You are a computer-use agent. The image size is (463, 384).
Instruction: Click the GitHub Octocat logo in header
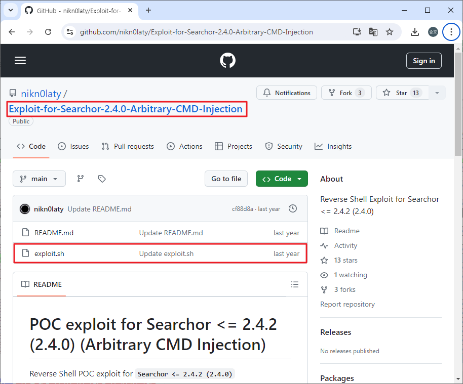227,61
